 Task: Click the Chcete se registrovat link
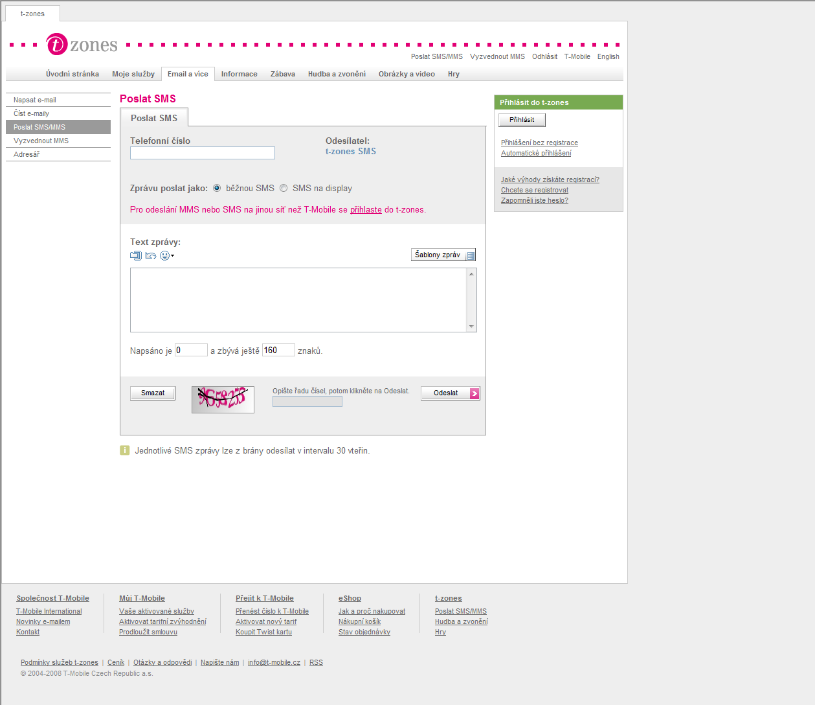point(535,191)
